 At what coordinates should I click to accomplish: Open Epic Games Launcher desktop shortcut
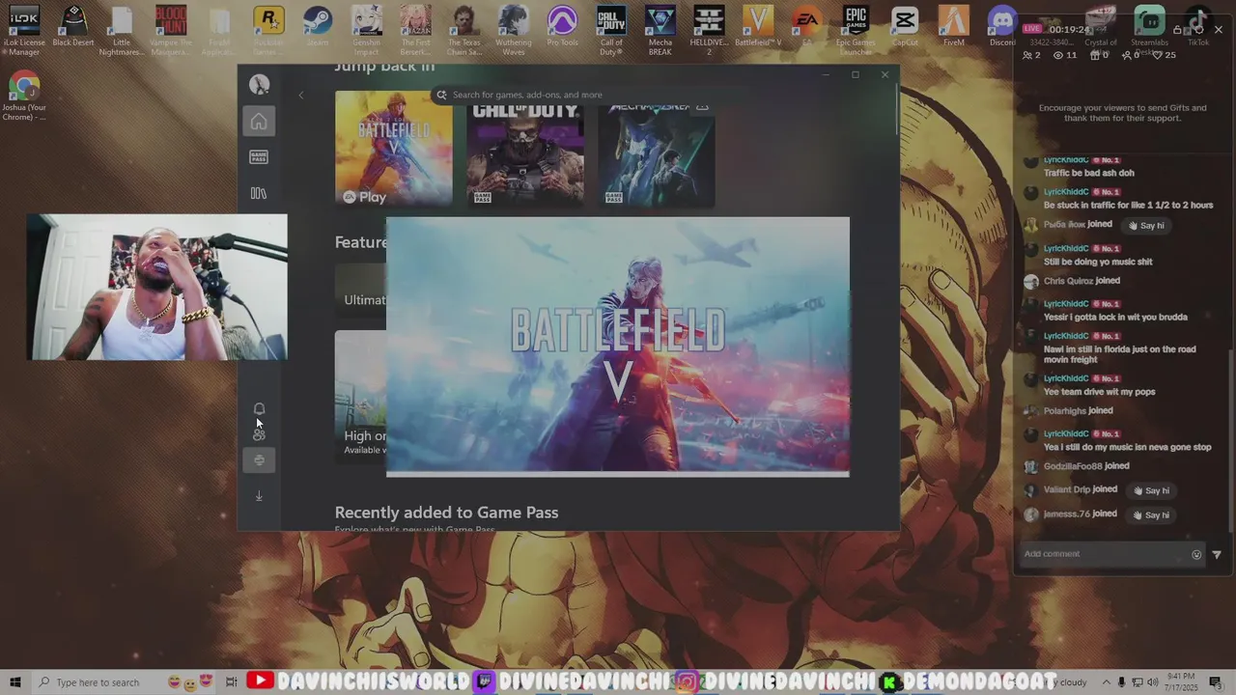pos(856,30)
